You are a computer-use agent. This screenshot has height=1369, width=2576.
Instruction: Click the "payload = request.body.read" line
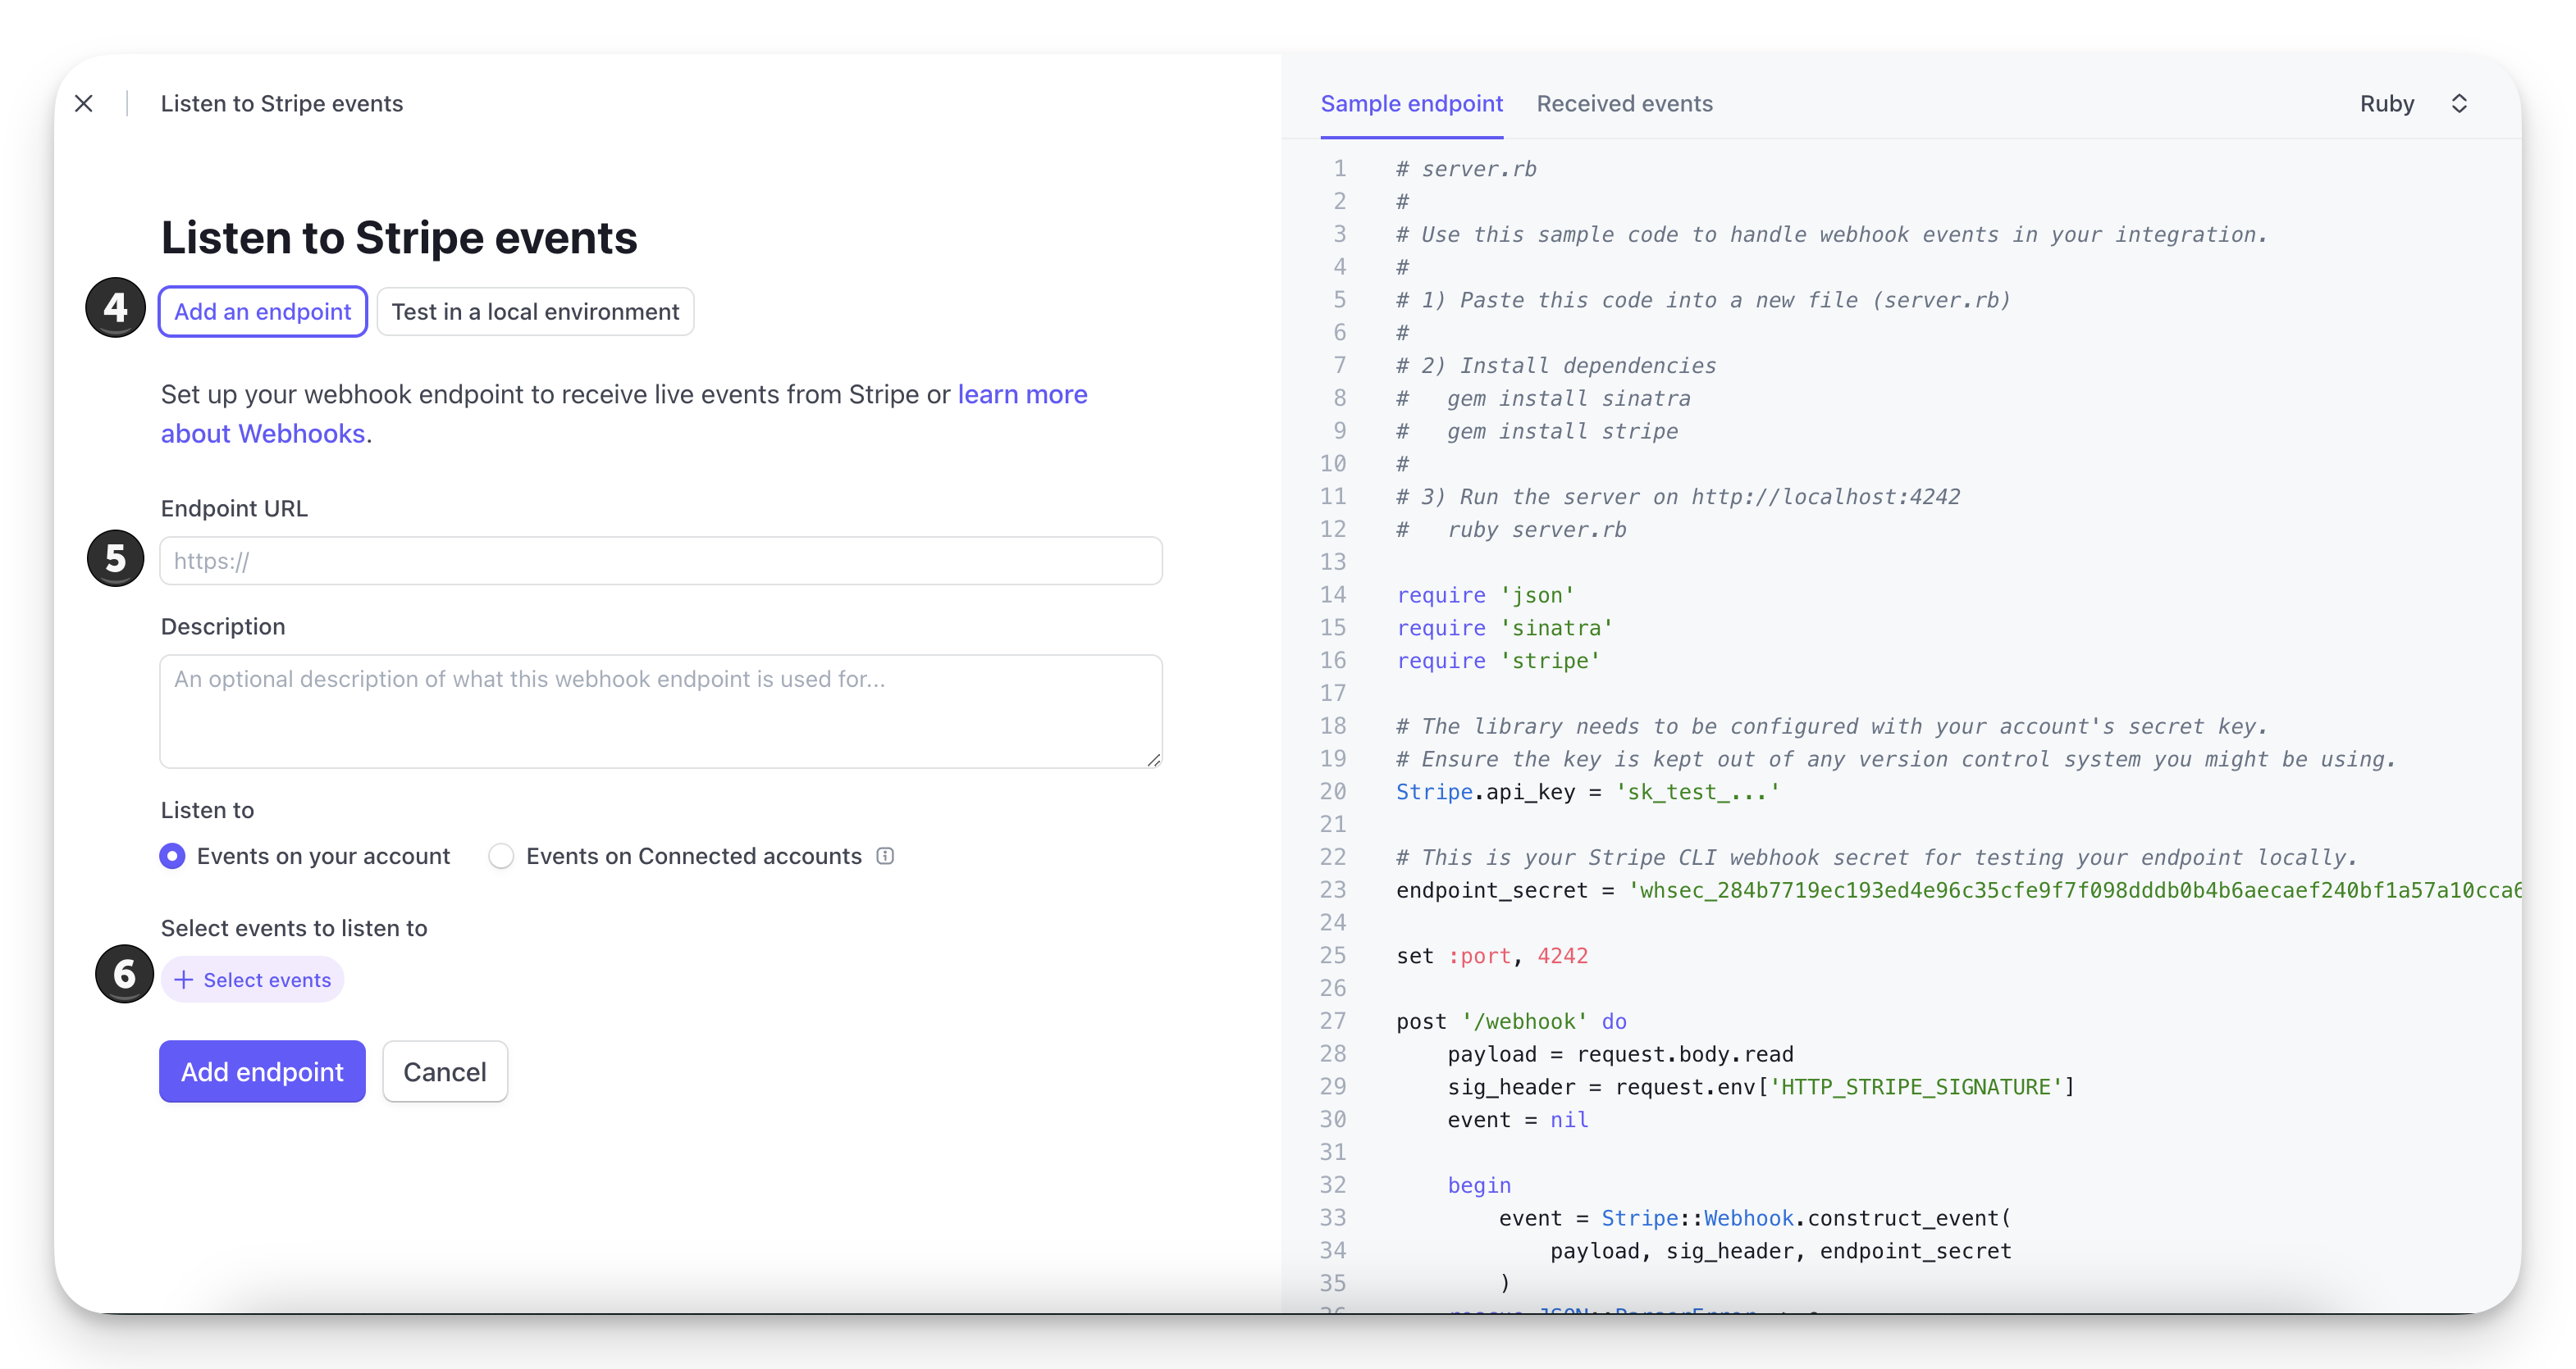[1620, 1053]
